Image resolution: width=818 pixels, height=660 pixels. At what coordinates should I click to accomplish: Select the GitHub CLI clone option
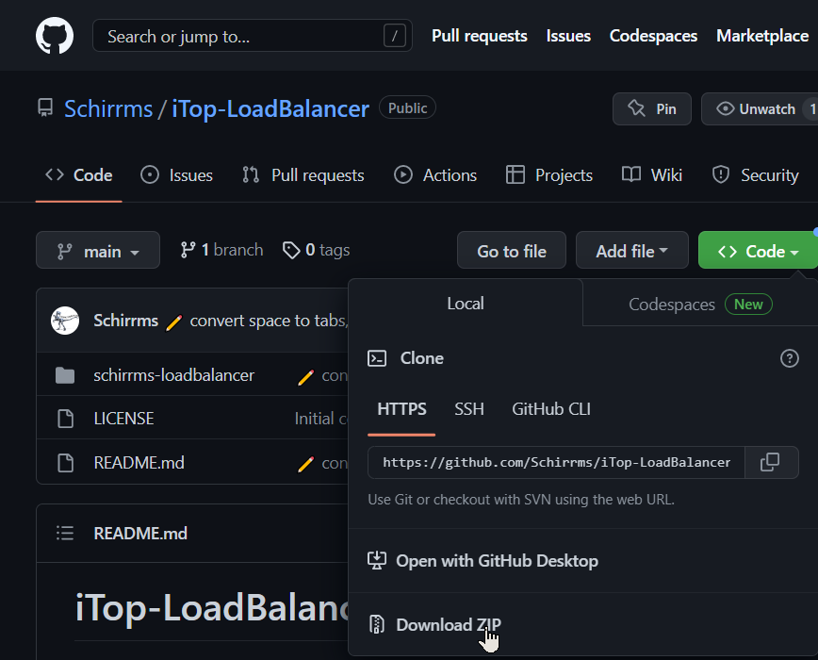pos(551,409)
